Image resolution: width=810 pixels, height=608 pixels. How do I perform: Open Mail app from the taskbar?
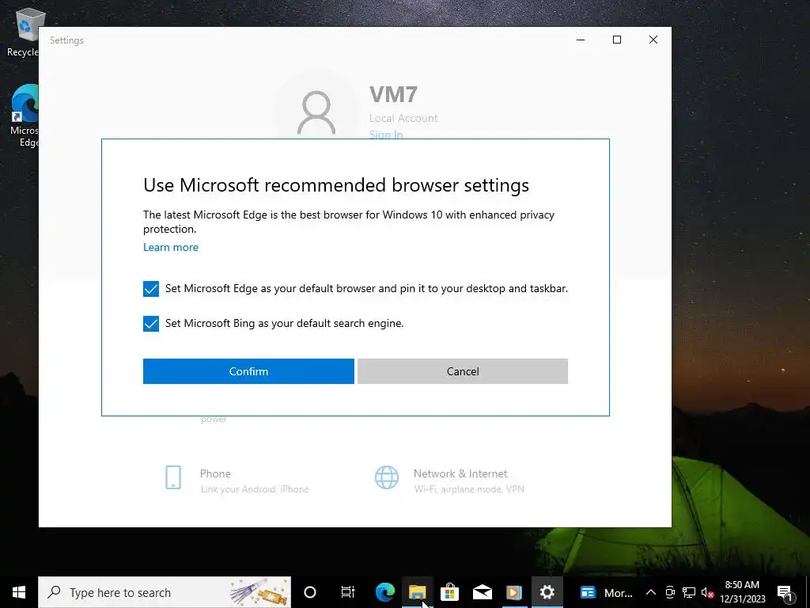(x=482, y=592)
